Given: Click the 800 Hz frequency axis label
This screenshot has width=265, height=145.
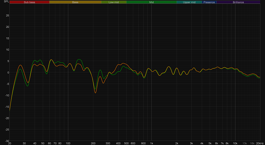Looking at the screenshot, I should 143,143.
